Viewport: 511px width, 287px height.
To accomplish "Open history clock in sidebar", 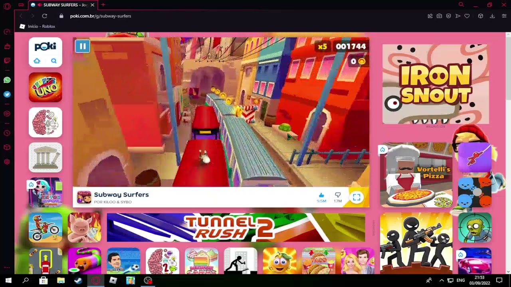I will pyautogui.click(x=7, y=133).
